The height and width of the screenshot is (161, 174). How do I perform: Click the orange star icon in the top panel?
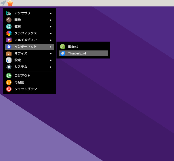[x=10, y=3]
